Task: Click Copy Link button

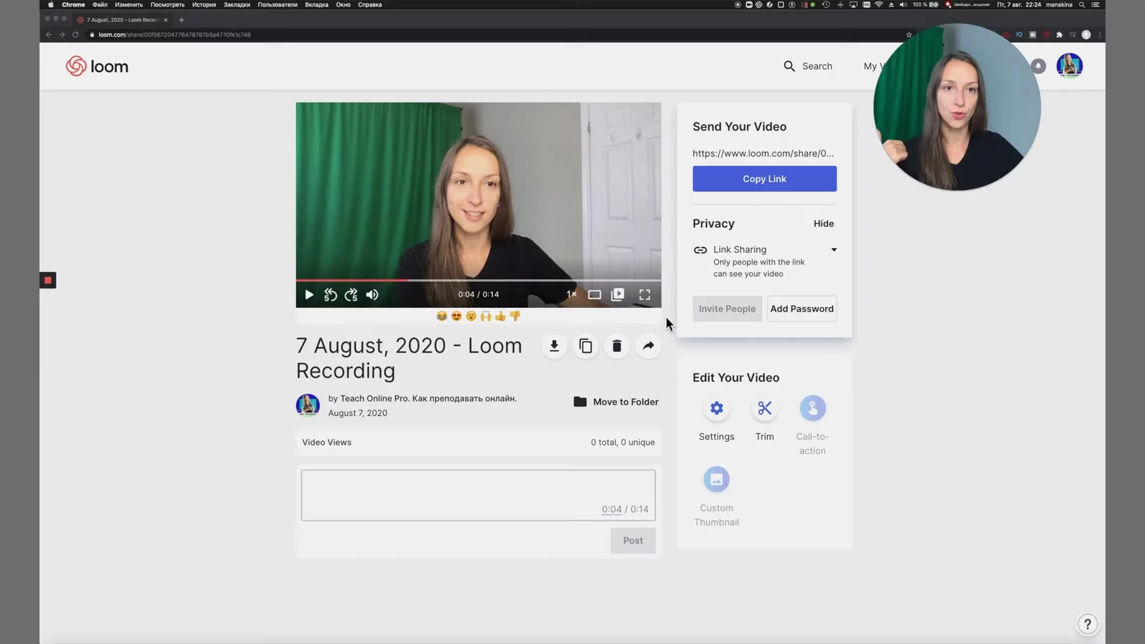Action: (x=765, y=179)
